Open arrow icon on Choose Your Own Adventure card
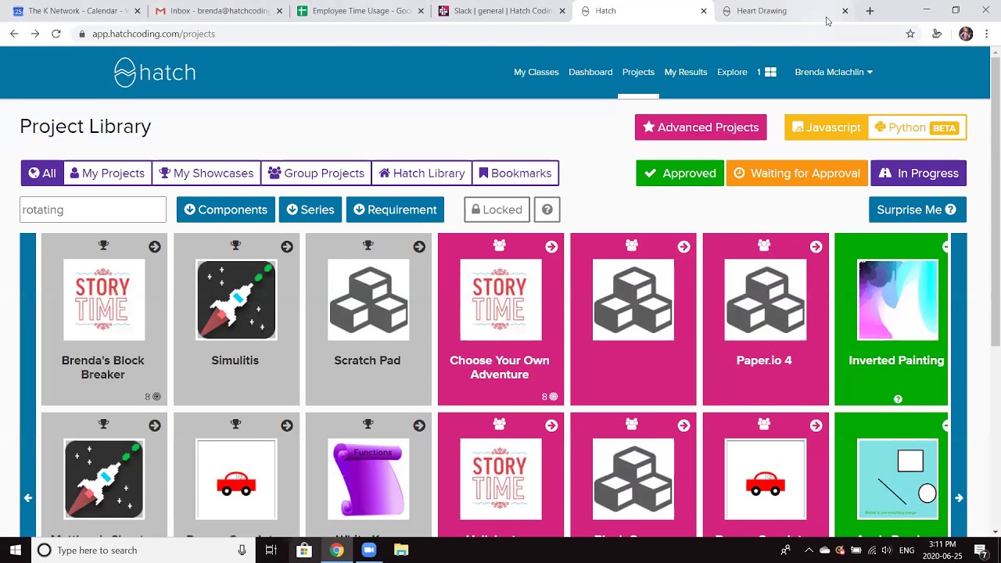Image resolution: width=1001 pixels, height=563 pixels. [x=551, y=246]
